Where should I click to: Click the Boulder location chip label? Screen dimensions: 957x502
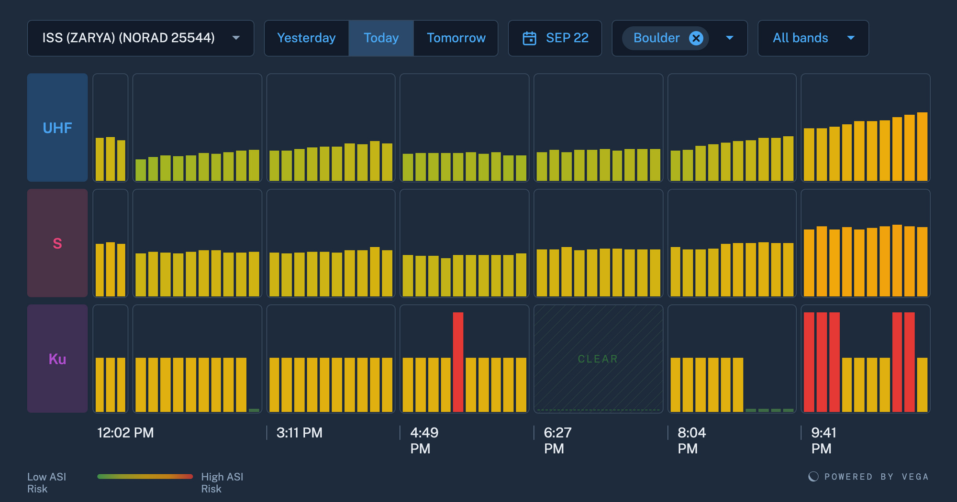pos(657,38)
